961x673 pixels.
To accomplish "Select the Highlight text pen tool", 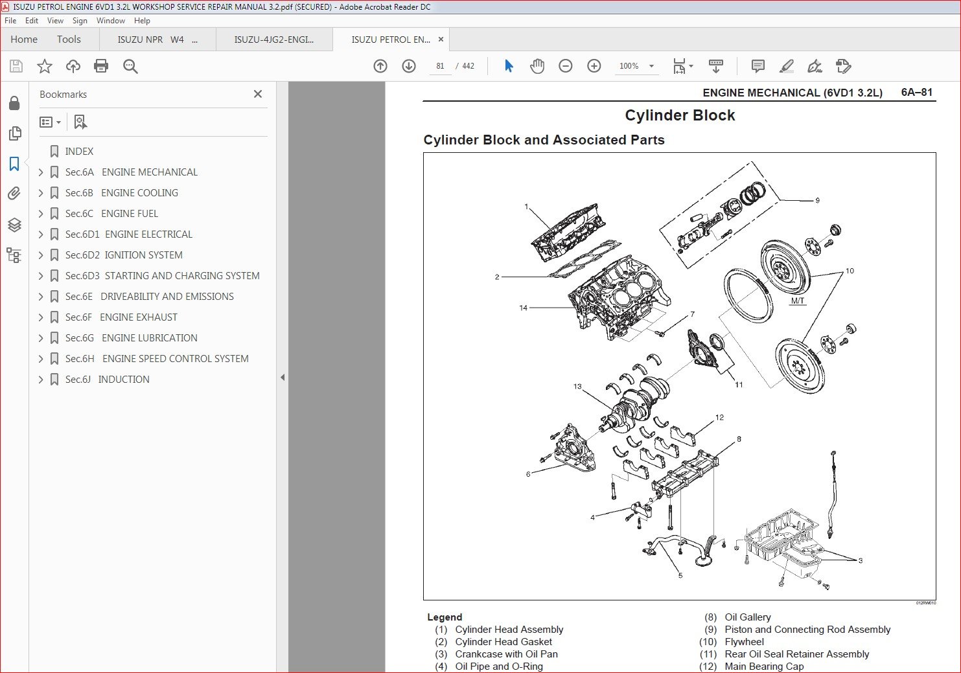I will (x=786, y=66).
